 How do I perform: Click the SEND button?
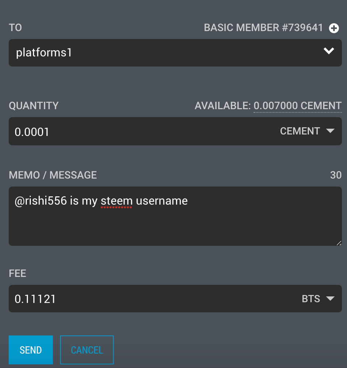(x=31, y=350)
